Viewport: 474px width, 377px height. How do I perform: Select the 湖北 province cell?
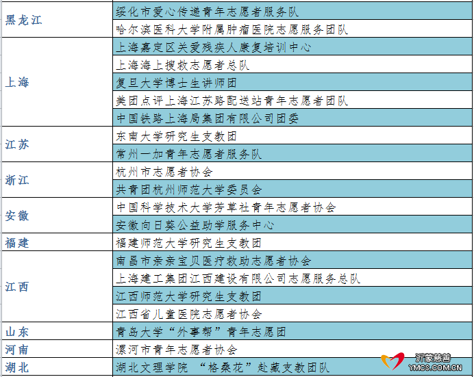57,367
